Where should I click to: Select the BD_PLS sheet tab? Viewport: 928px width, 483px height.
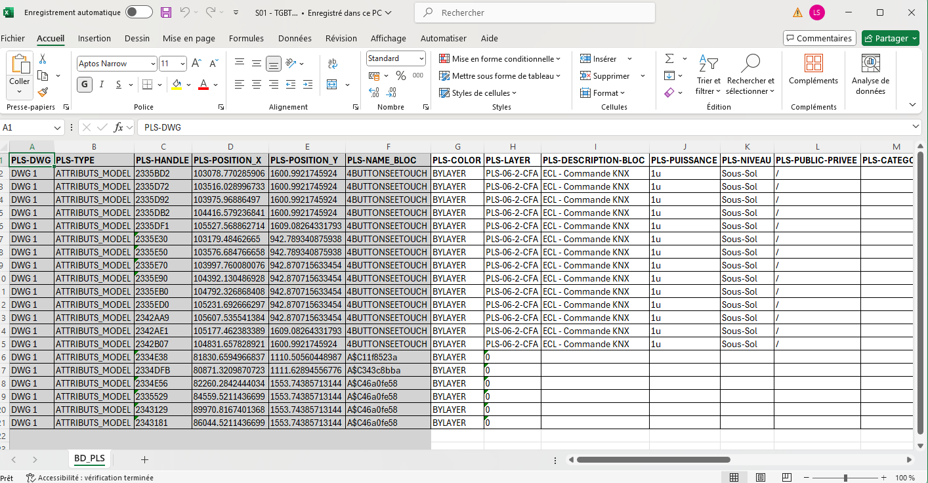[x=89, y=459]
